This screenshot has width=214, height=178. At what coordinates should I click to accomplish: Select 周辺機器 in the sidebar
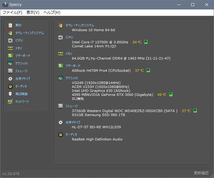(x=21, y=94)
